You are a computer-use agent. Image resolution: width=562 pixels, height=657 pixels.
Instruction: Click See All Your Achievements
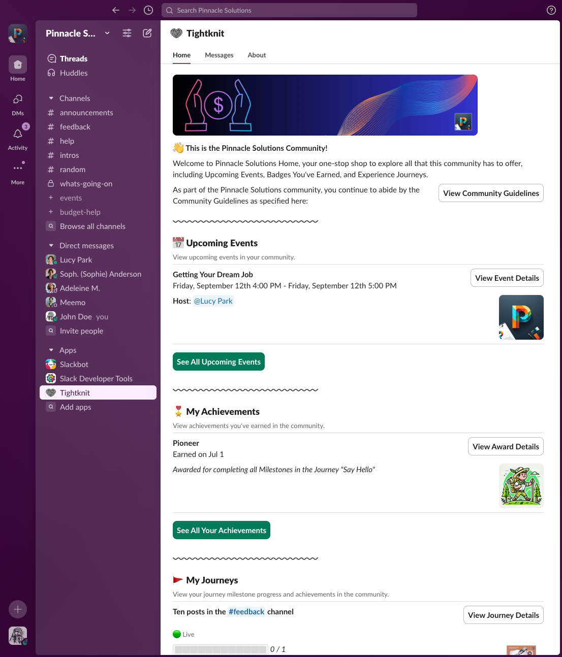pos(222,530)
